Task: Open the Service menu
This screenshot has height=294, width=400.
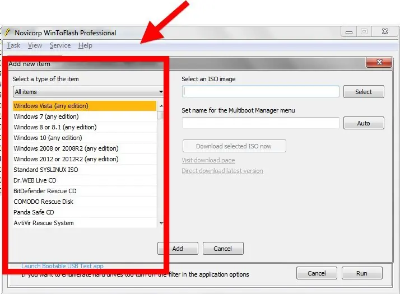Action: click(60, 45)
